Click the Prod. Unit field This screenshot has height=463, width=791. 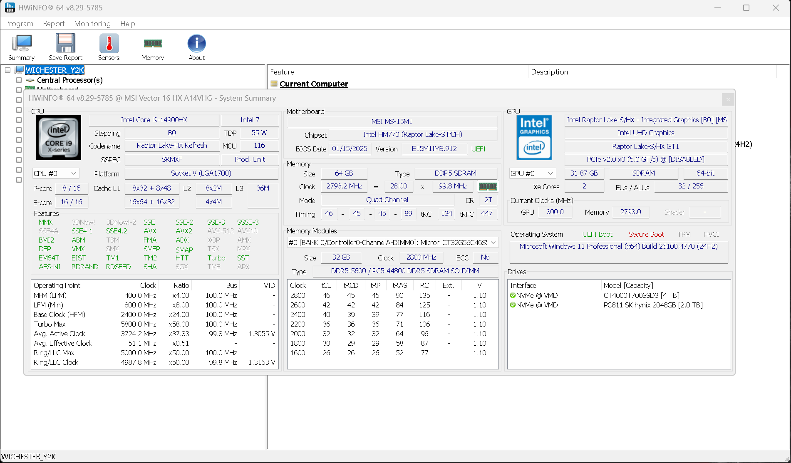click(250, 159)
